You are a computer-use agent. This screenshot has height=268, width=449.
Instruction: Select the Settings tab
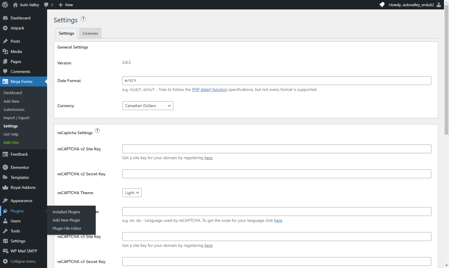pos(67,33)
